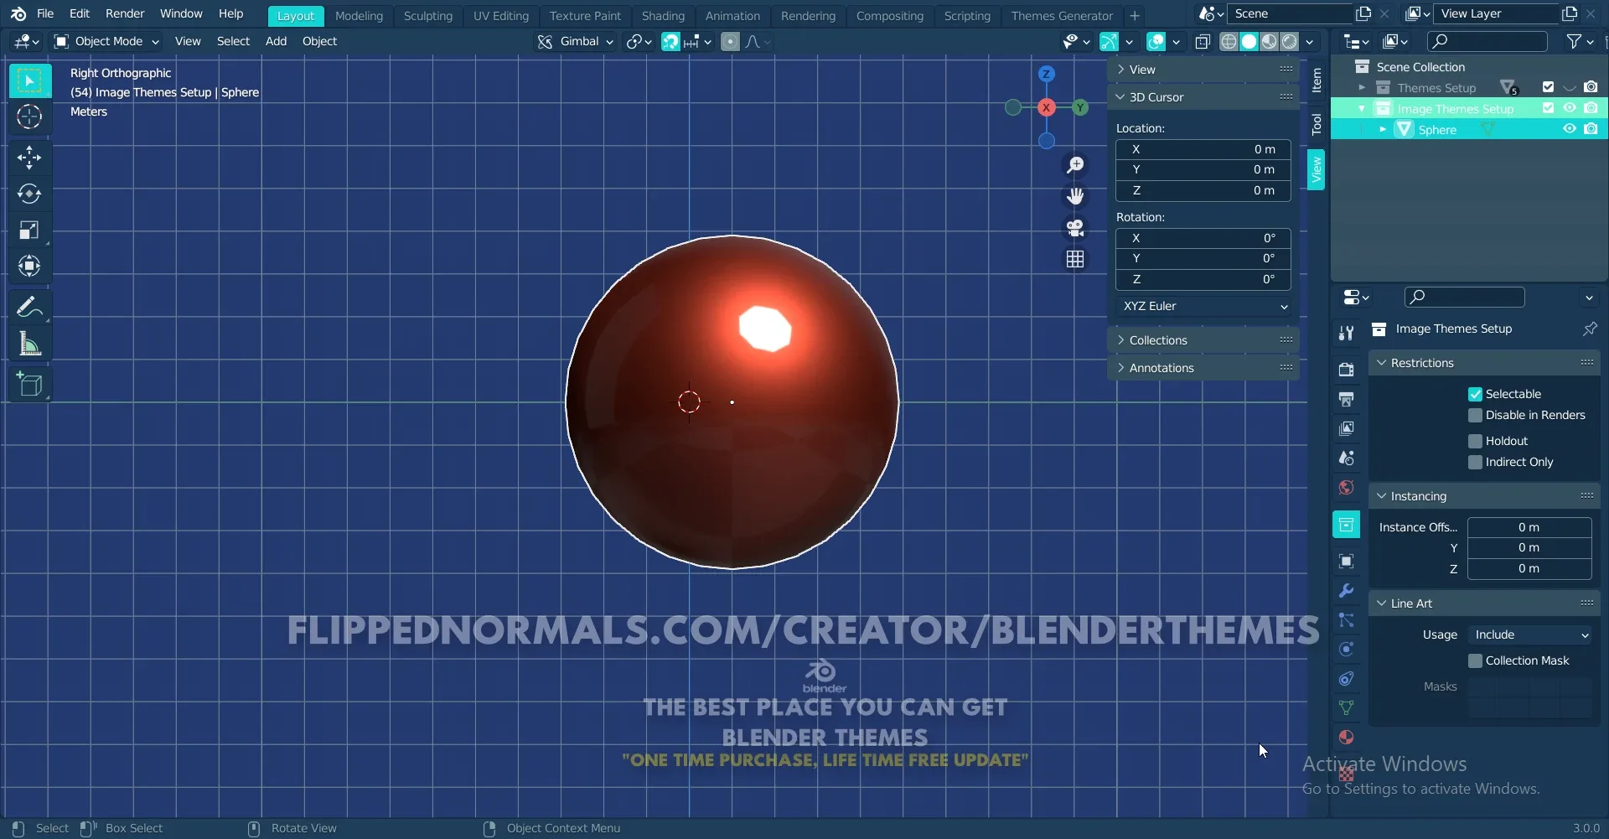Image resolution: width=1609 pixels, height=839 pixels.
Task: Open the Render properties tab icon
Action: tap(1346, 370)
